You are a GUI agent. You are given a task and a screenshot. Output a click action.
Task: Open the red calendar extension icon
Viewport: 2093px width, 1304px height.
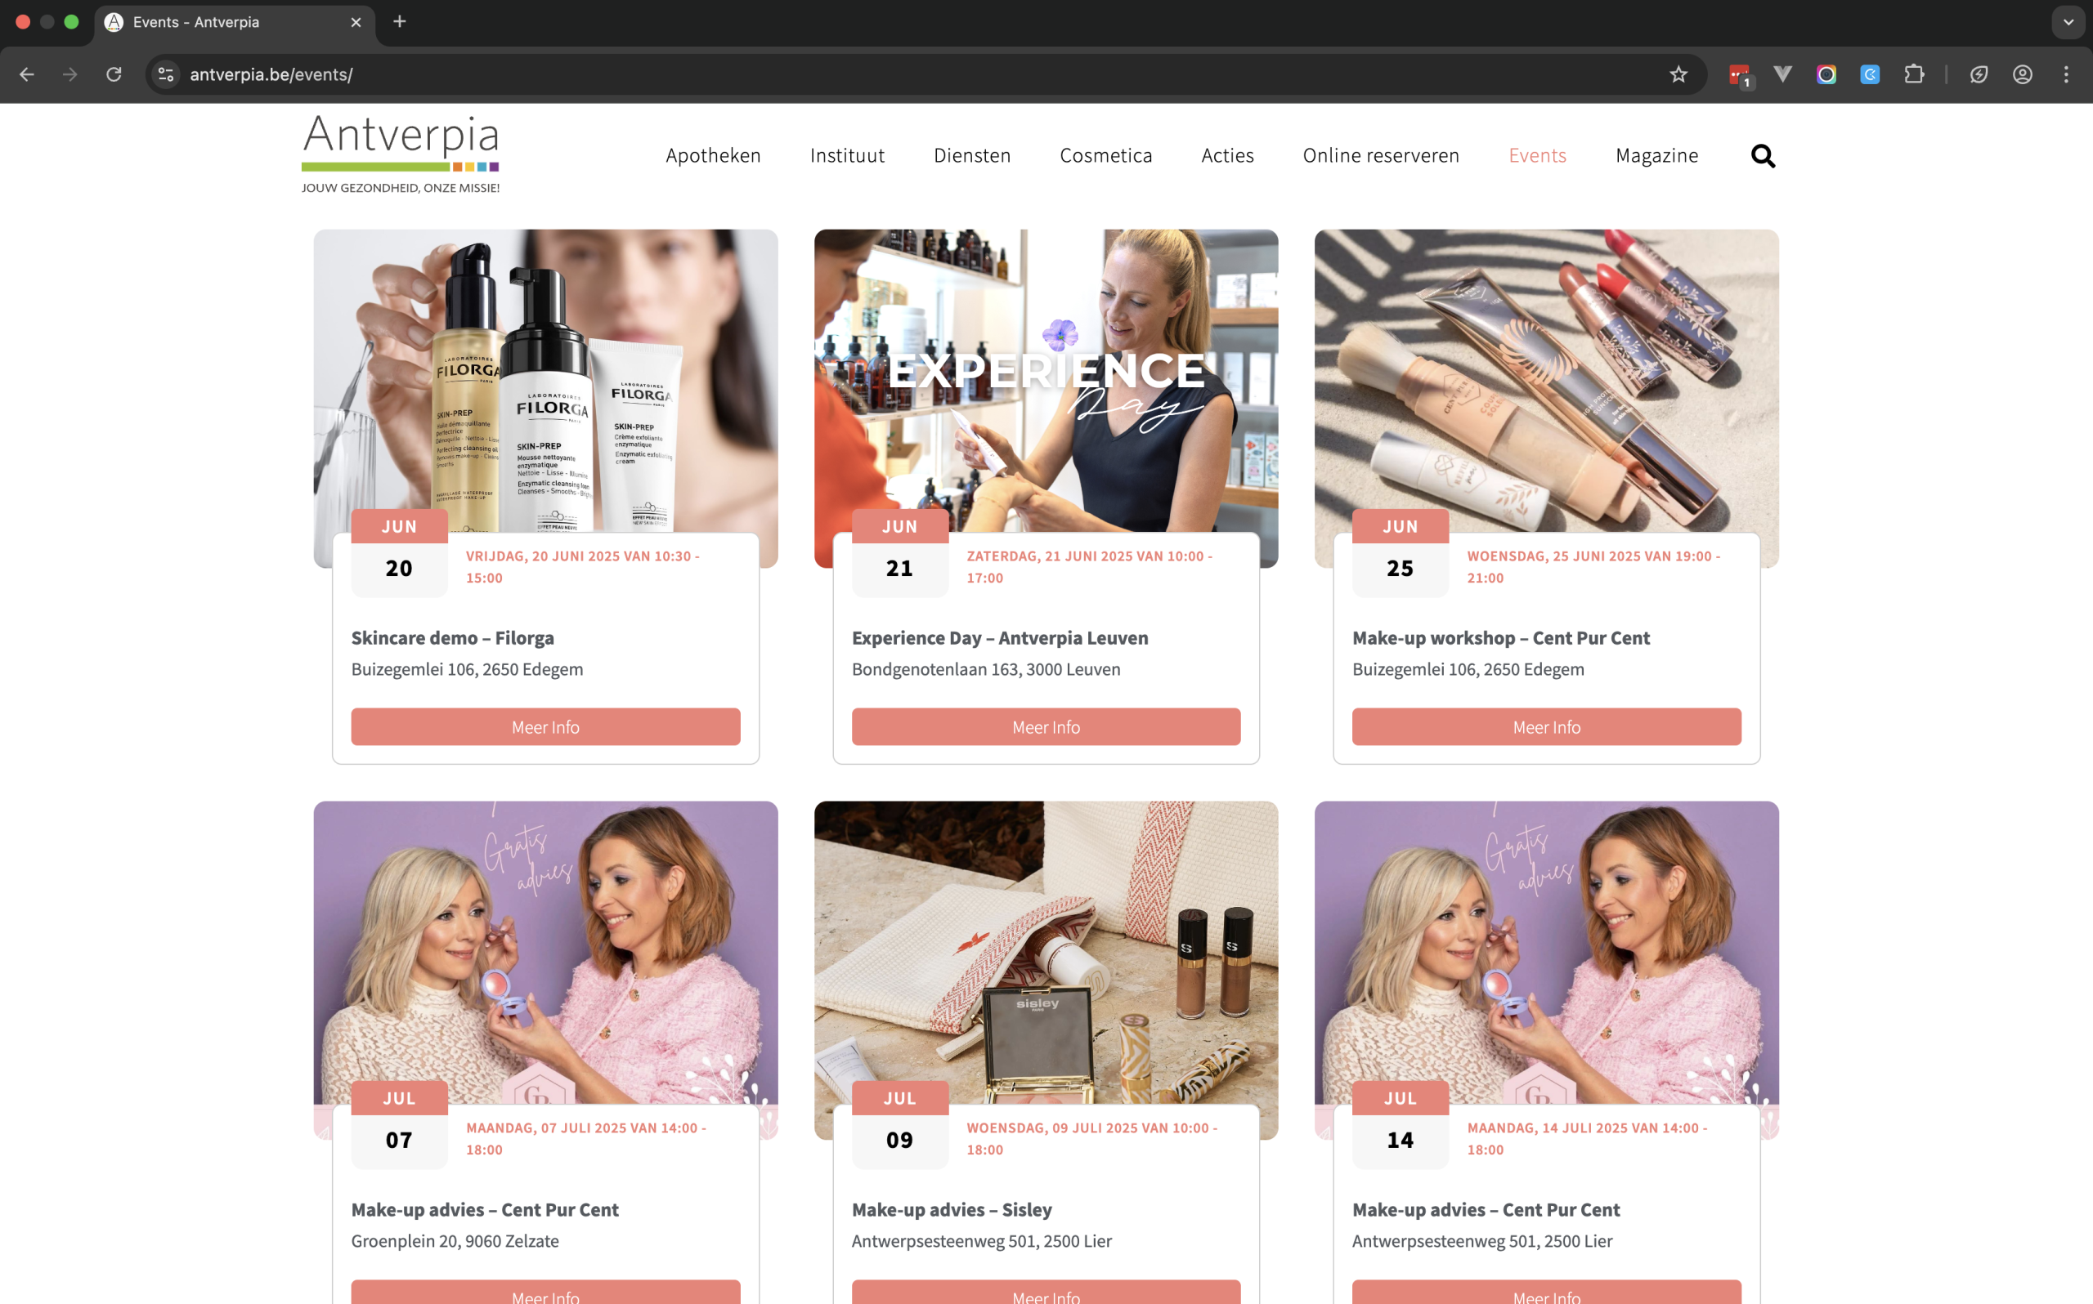click(x=1740, y=75)
